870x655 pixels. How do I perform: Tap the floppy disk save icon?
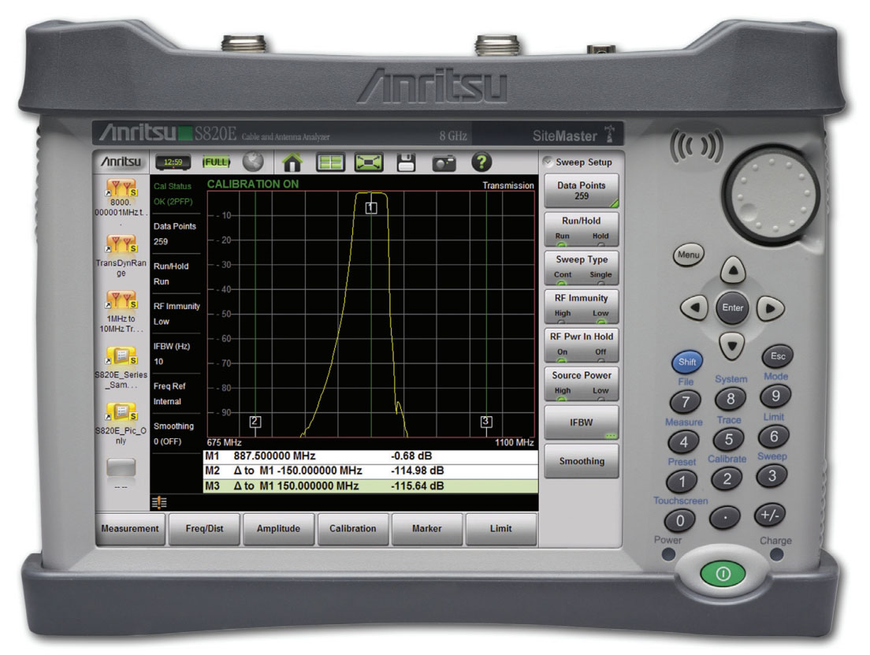point(407,162)
